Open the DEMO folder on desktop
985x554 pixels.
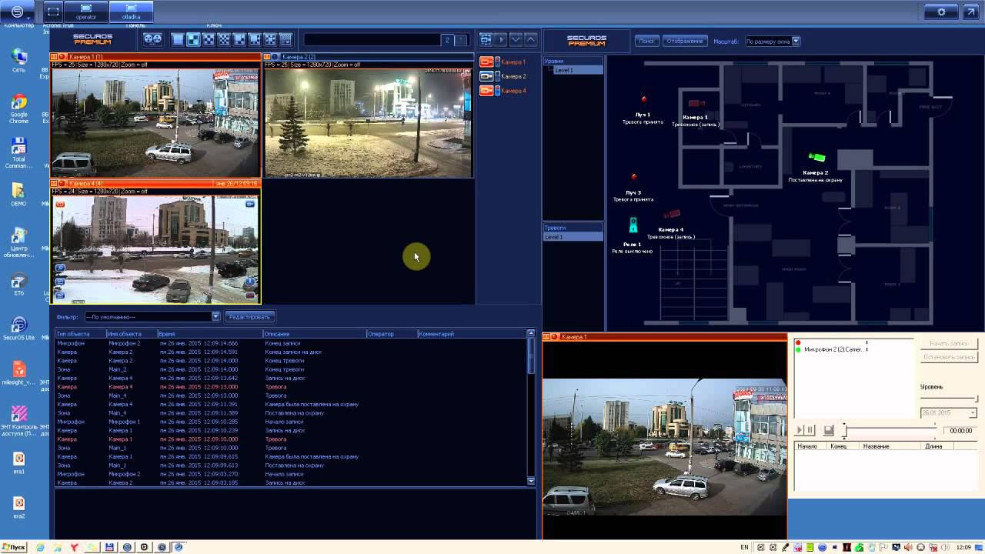(x=18, y=194)
